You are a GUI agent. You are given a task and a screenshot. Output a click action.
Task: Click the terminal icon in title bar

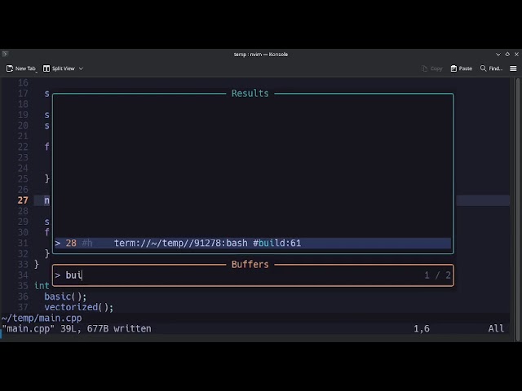coord(5,54)
